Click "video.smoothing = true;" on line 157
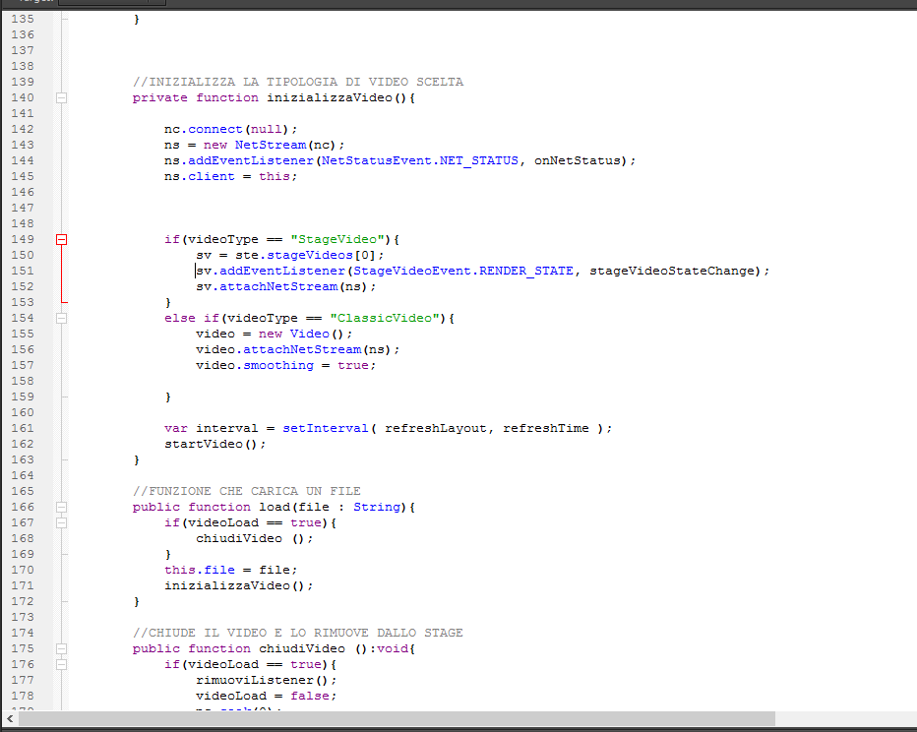Image resolution: width=917 pixels, height=732 pixels. coord(286,365)
